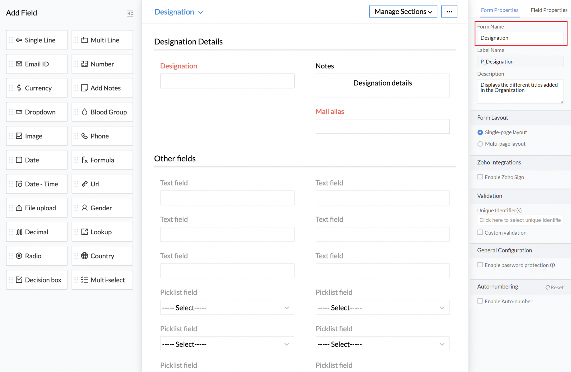Select Multi-page layout option
Image resolution: width=571 pixels, height=372 pixels.
pyautogui.click(x=480, y=144)
